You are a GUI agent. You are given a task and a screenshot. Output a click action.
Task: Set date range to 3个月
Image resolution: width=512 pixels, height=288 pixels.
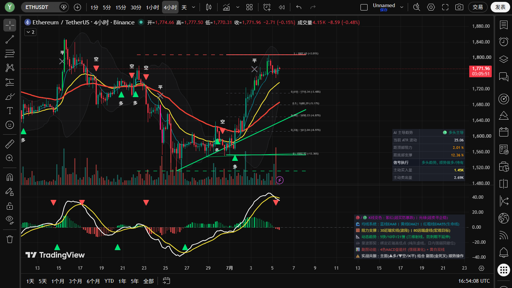[x=75, y=281]
